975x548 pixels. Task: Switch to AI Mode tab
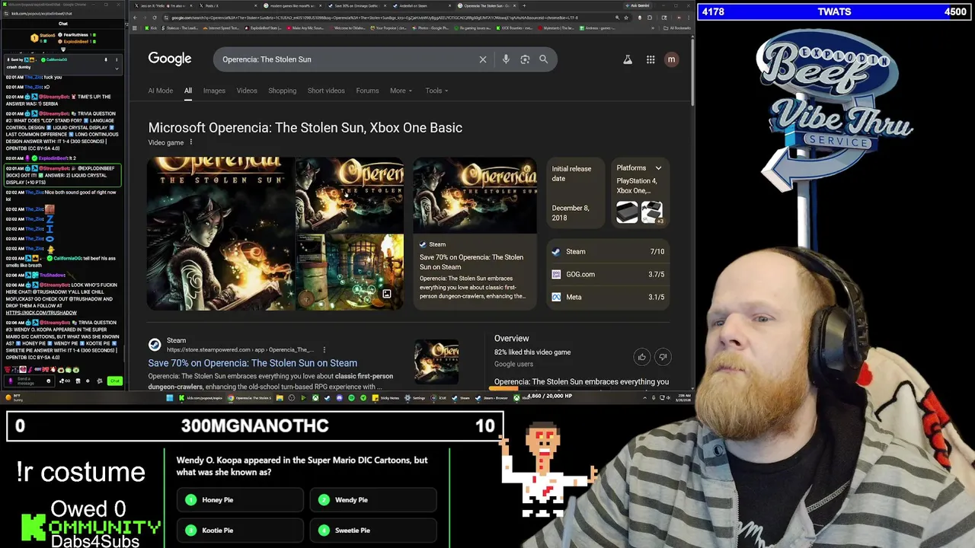click(161, 91)
